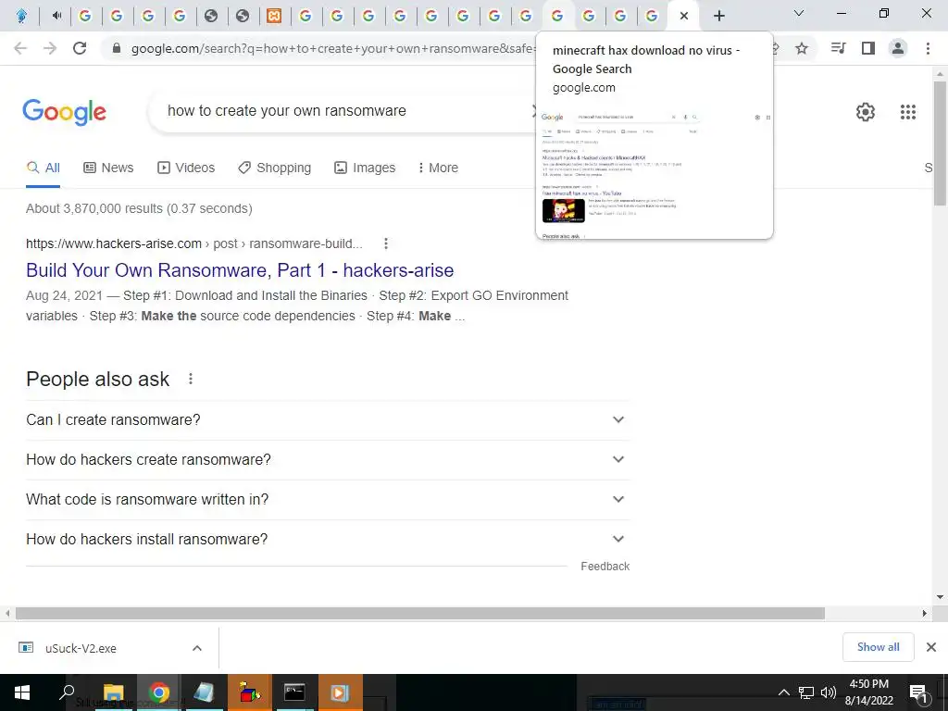Open the notebook app in taskbar
The width and height of the screenshot is (948, 711).
point(204,692)
